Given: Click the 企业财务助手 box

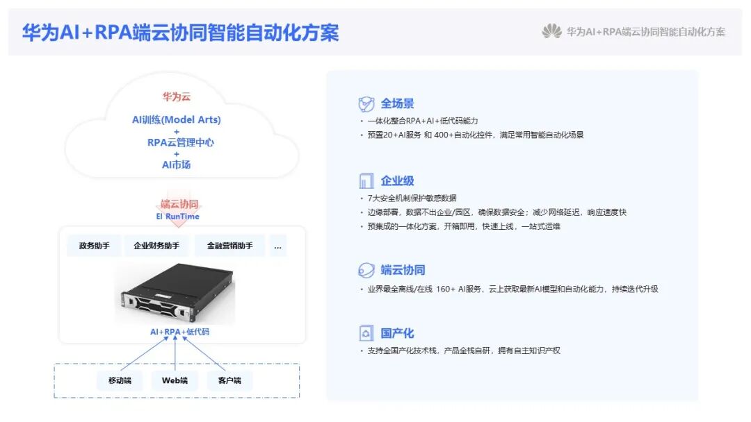Looking at the screenshot, I should [x=156, y=246].
